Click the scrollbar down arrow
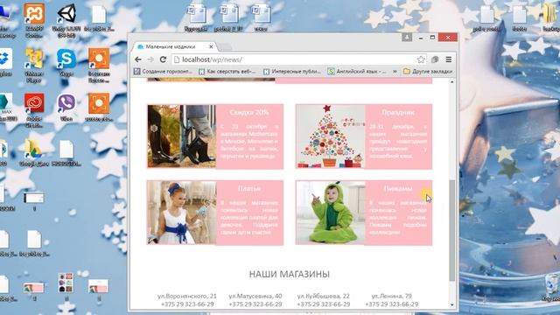This screenshot has height=315, width=560. coord(451,304)
